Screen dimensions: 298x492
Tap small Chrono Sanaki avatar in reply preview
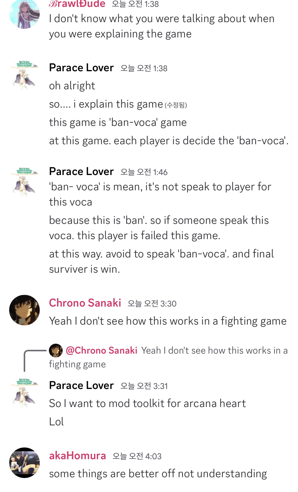click(56, 350)
